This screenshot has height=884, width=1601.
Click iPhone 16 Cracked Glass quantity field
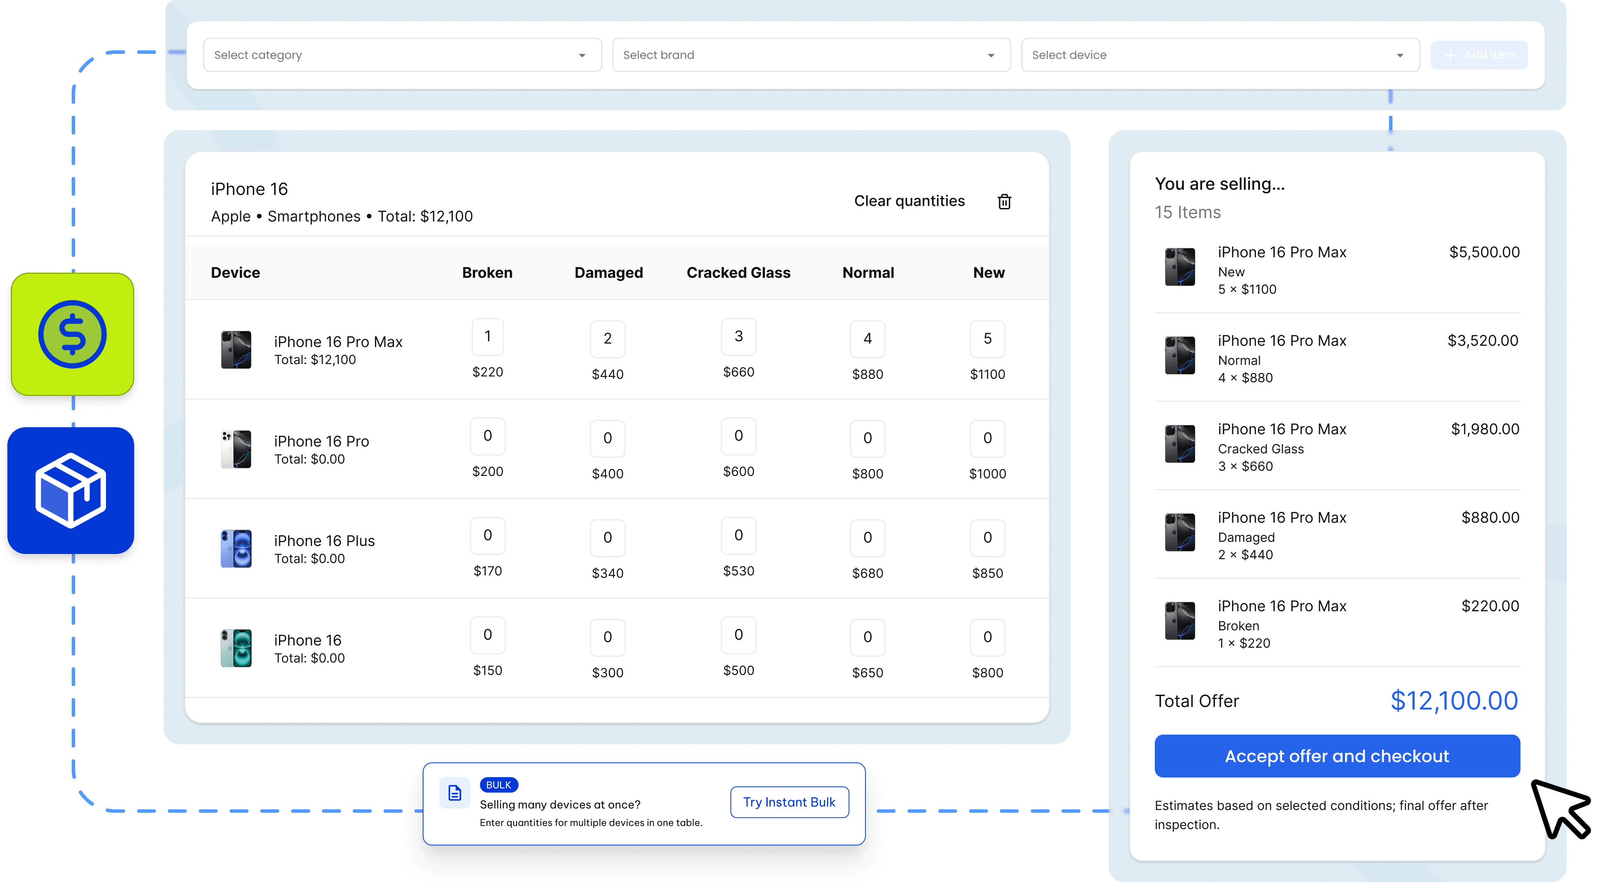coord(738,635)
